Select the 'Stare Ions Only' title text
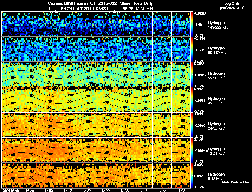 point(136,3)
